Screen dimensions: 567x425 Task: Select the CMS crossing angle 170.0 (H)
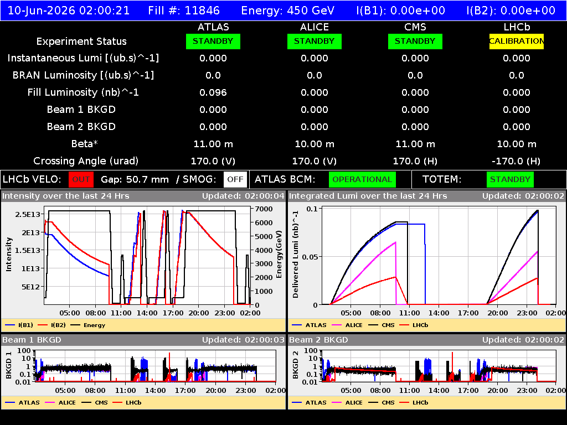coord(415,161)
